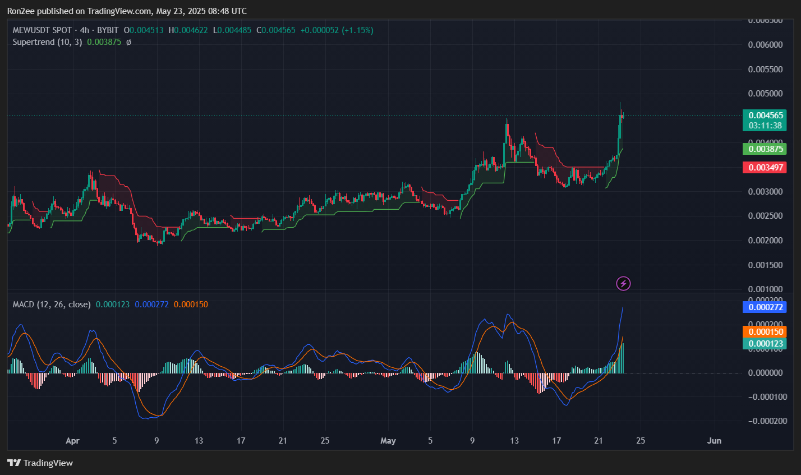Click the green 0.003875 Supertrend price label
Image resolution: width=801 pixels, height=475 pixels.
coord(765,149)
